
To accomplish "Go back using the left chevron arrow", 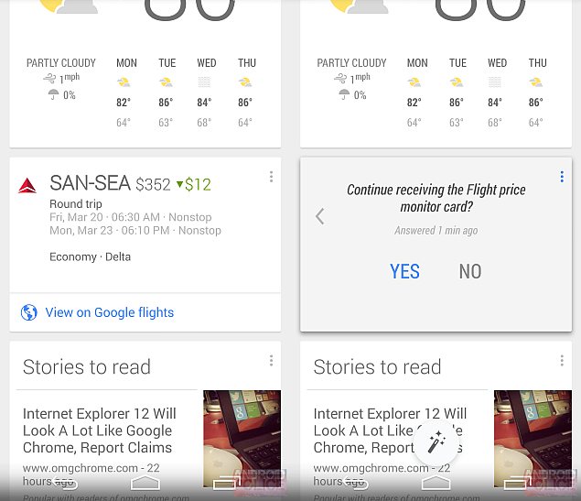I will click(320, 216).
